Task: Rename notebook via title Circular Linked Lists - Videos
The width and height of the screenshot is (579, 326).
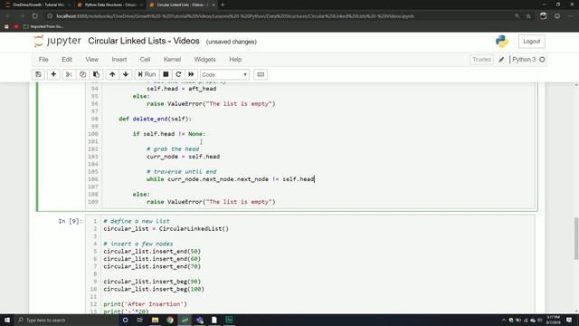Action: [x=144, y=41]
